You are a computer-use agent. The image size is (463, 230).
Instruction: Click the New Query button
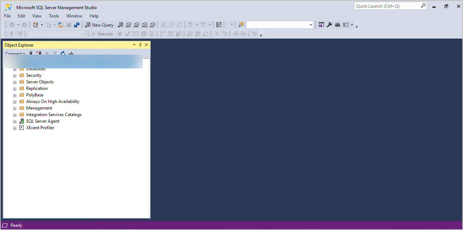(x=99, y=25)
